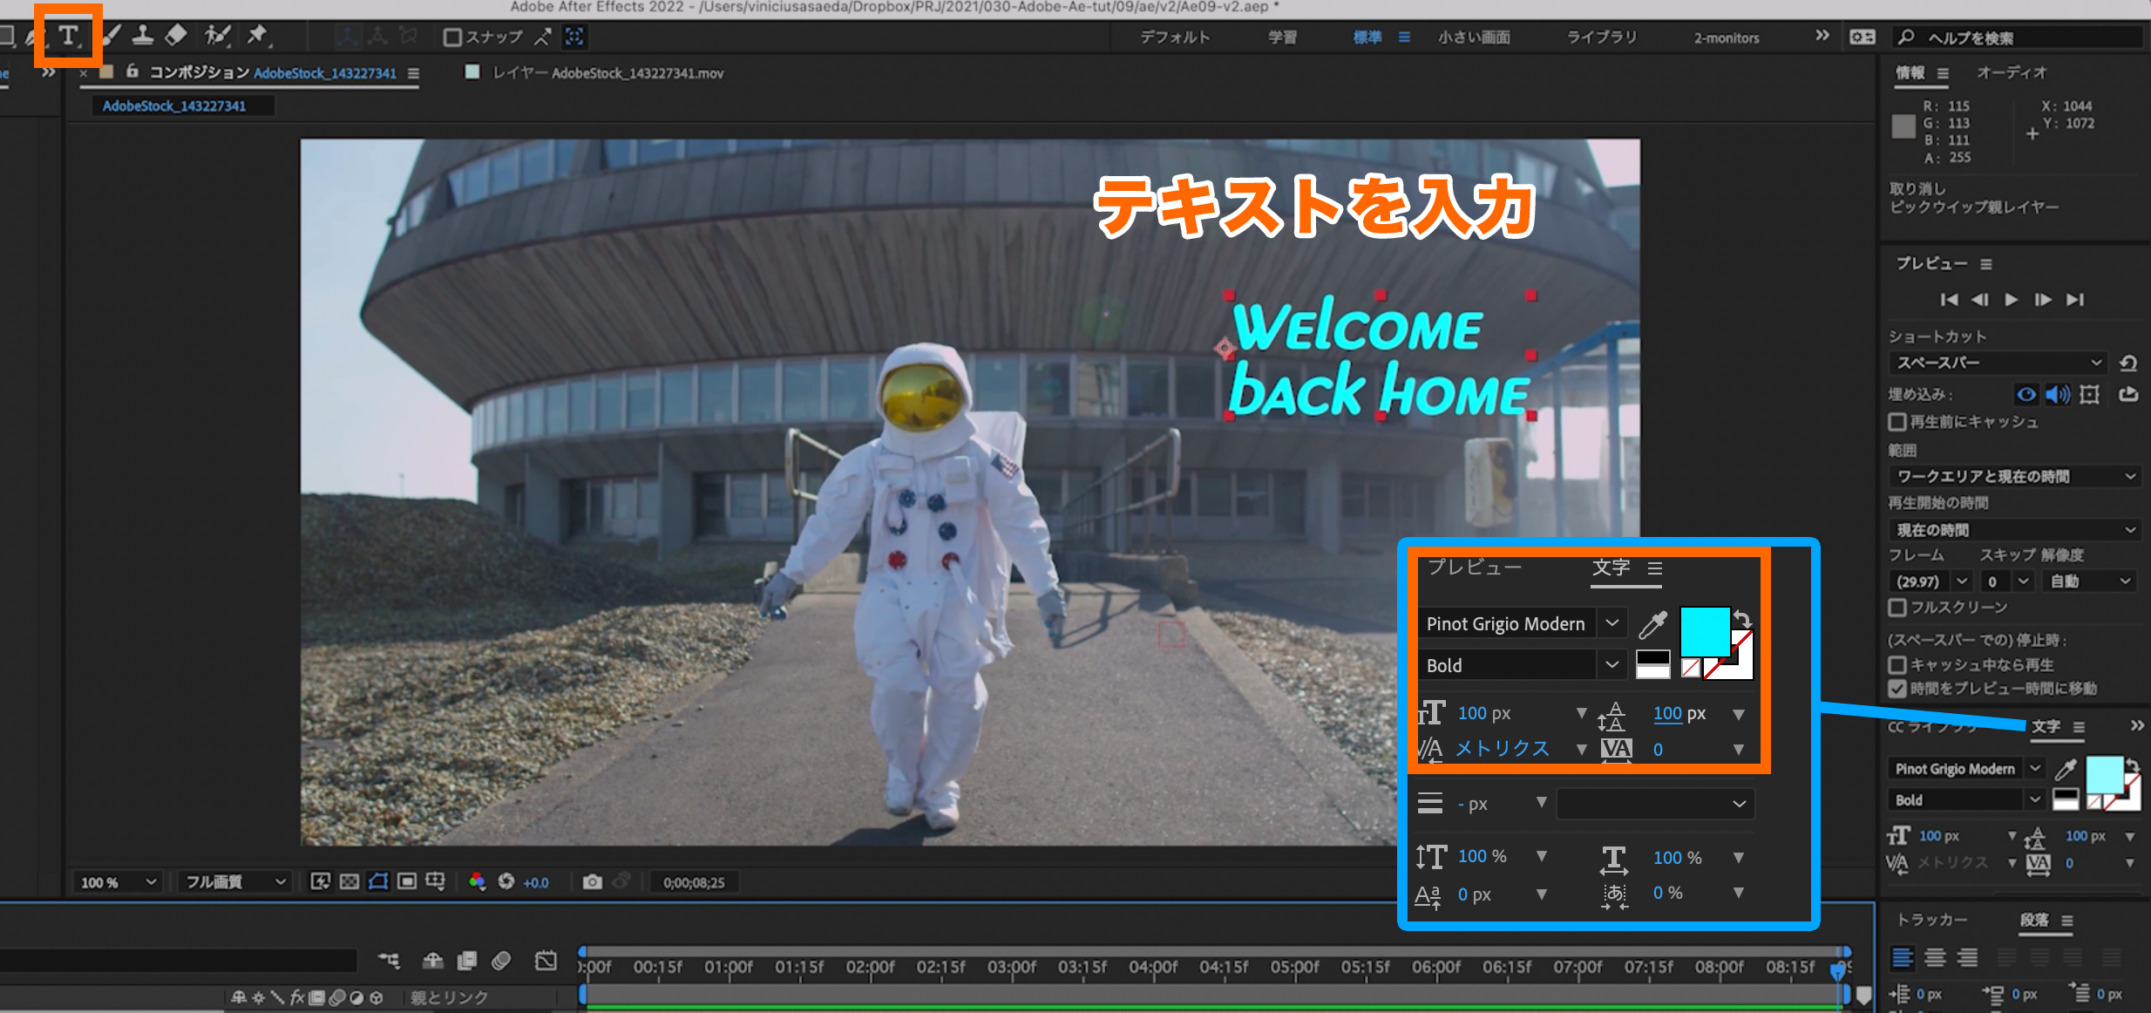Open the フル画質 resolution dropdown
The height and width of the screenshot is (1013, 2151).
pos(234,882)
